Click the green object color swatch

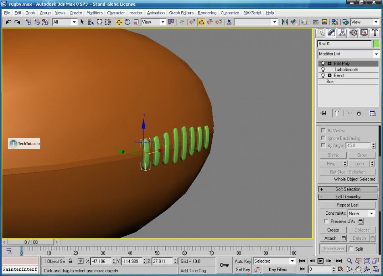coord(376,44)
